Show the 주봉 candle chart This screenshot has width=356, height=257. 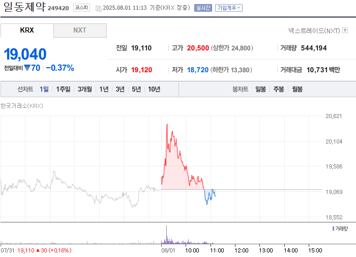coord(279,89)
